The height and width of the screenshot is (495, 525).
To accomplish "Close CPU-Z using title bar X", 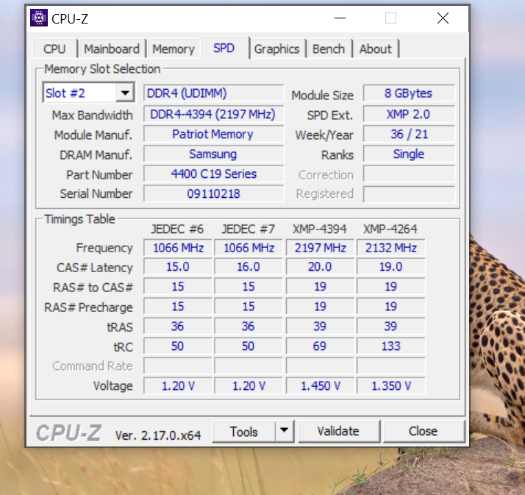I will point(443,18).
